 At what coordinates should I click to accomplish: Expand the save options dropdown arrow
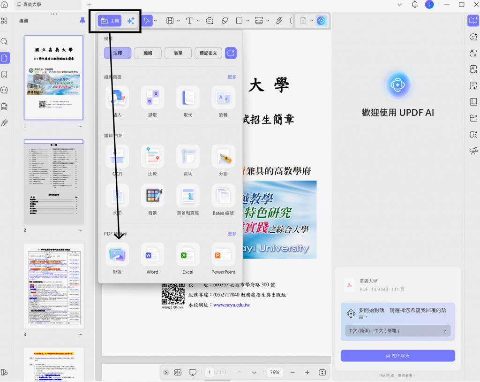(312, 21)
